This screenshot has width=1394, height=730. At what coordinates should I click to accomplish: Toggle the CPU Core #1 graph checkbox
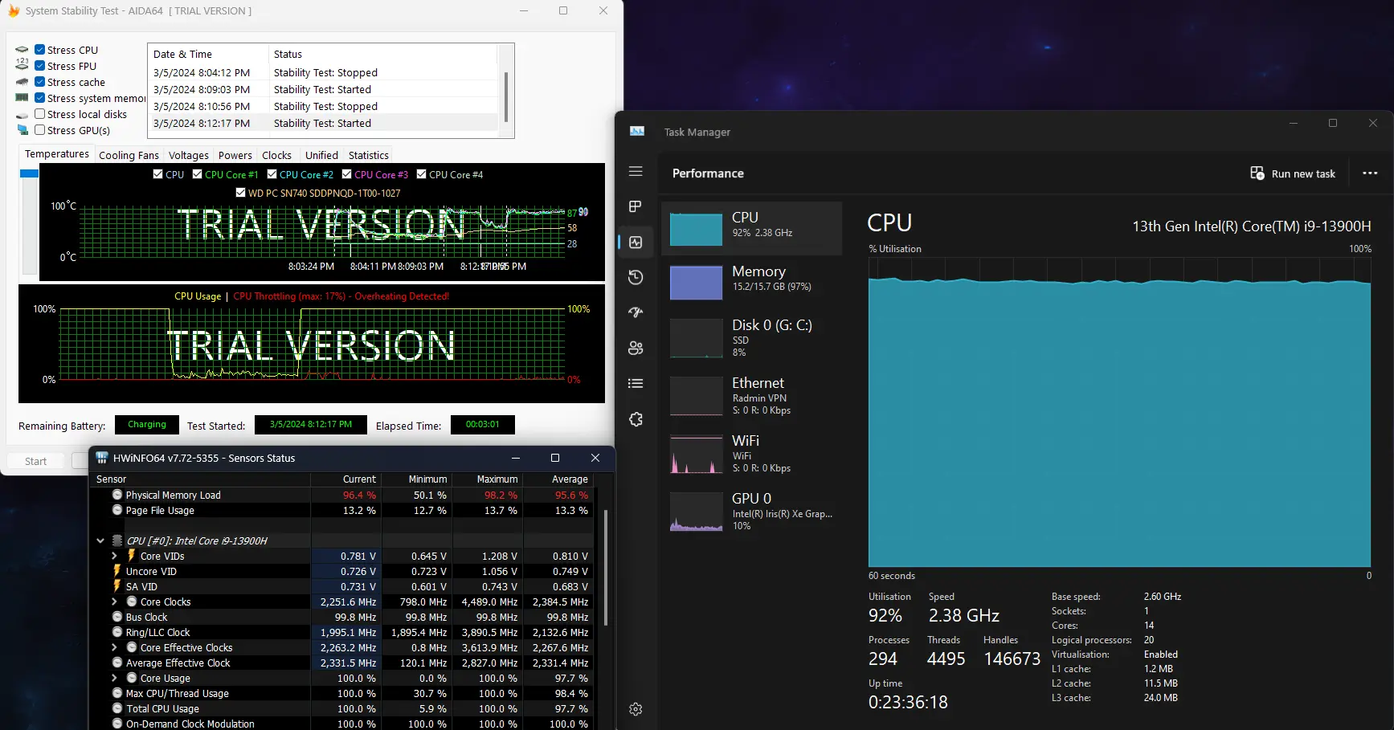[x=198, y=174]
